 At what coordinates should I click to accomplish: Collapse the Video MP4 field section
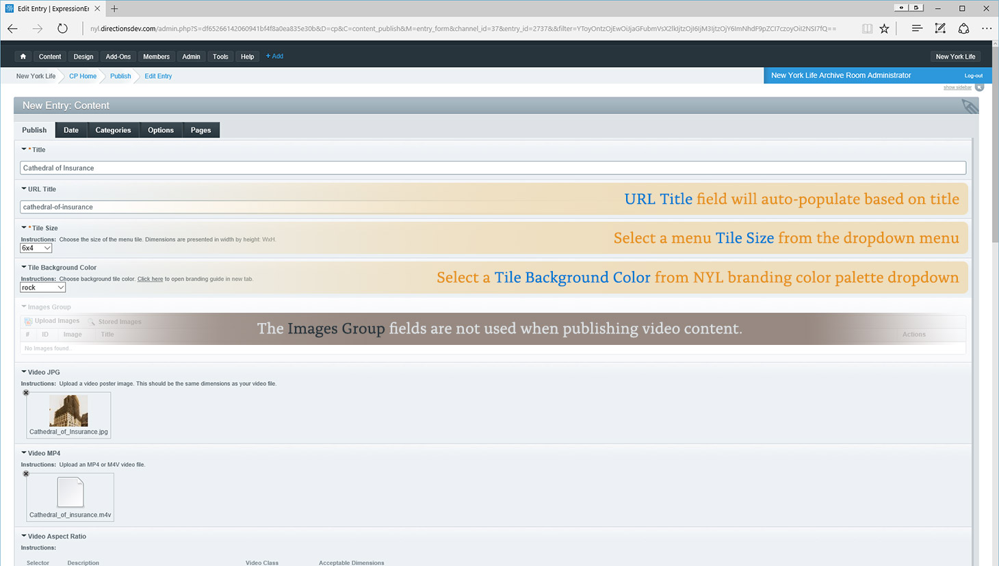click(24, 453)
